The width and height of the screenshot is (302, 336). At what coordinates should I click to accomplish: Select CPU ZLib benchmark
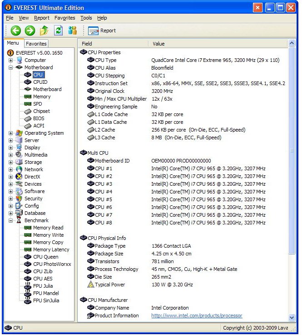pyautogui.click(x=43, y=271)
